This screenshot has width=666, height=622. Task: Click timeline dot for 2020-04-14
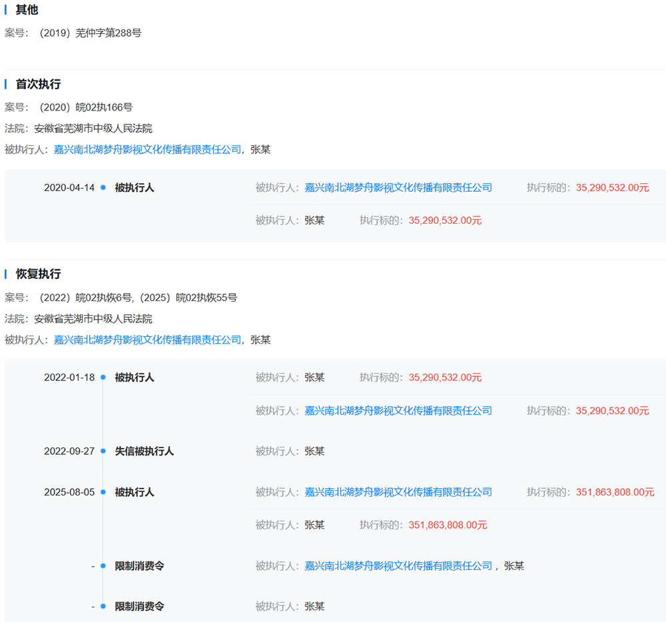(103, 188)
